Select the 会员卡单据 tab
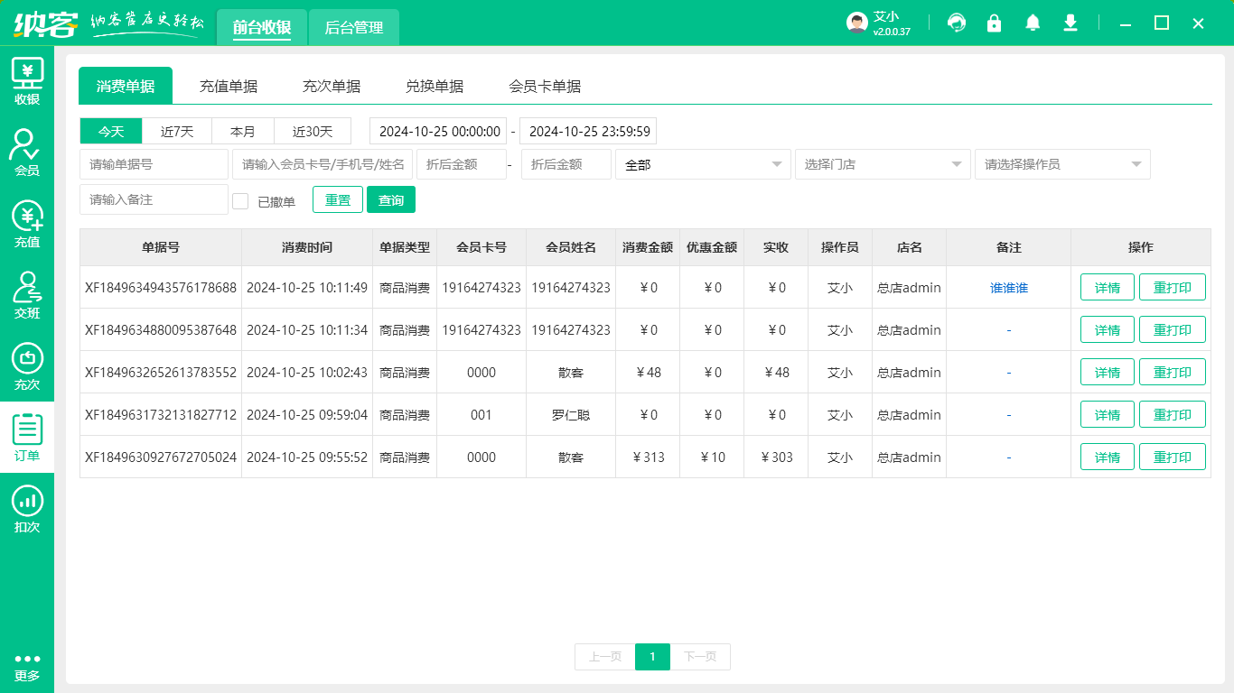This screenshot has height=693, width=1234. coord(545,87)
